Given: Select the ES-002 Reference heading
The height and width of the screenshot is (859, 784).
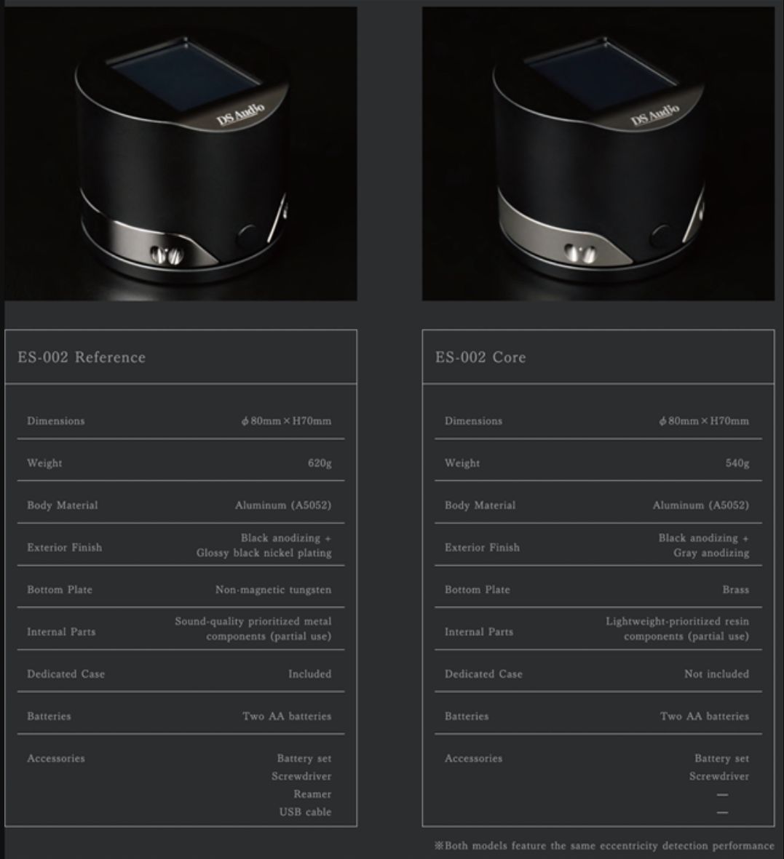Looking at the screenshot, I should point(82,357).
